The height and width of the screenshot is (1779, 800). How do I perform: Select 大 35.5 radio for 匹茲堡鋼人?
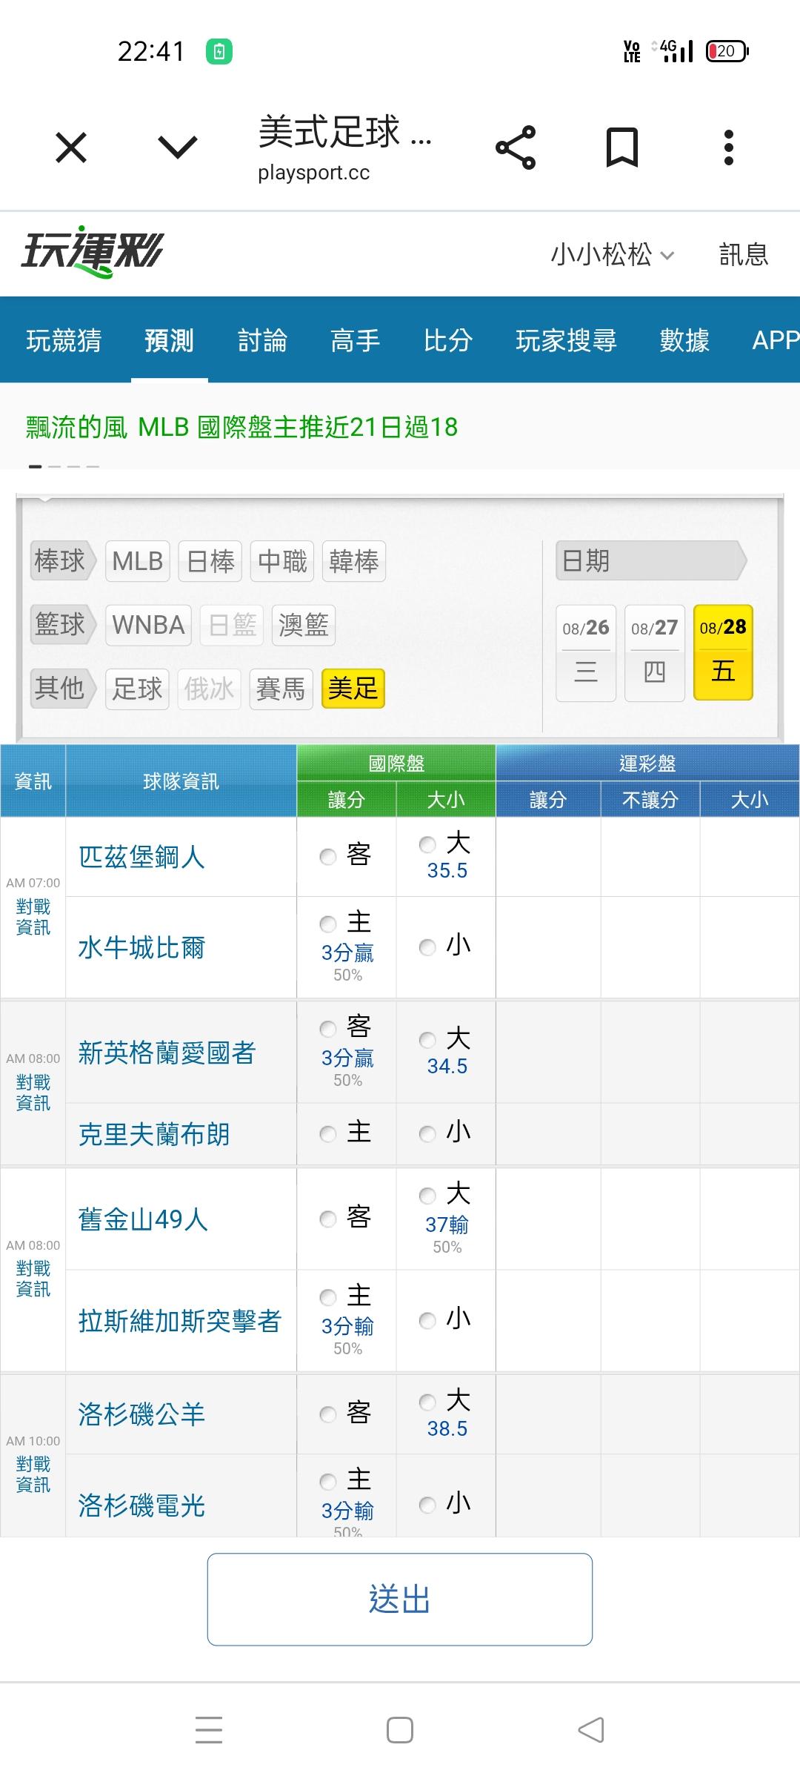(x=427, y=844)
